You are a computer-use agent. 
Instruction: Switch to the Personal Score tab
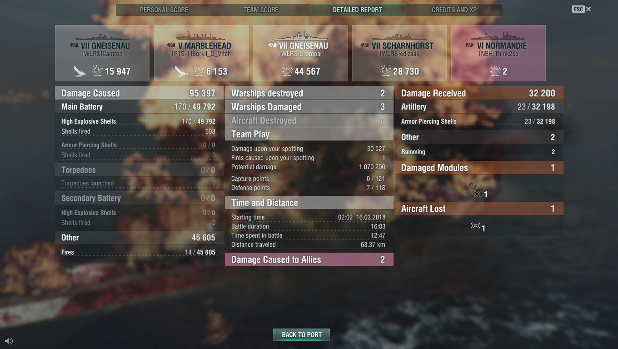click(x=164, y=10)
